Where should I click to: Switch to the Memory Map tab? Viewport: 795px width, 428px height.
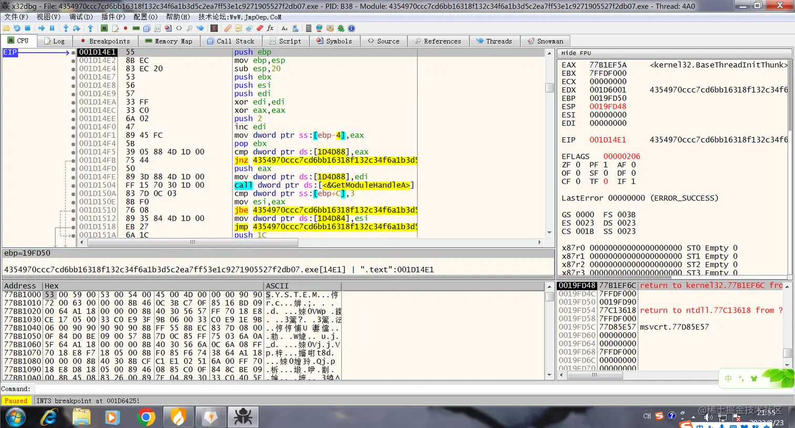(168, 41)
